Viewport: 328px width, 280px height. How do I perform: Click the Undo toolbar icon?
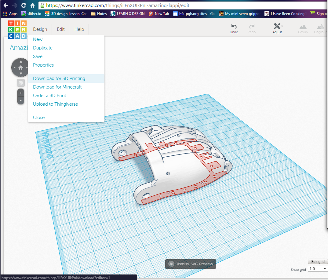(234, 29)
